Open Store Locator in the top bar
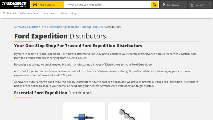The height and width of the screenshot is (120, 213). click(x=174, y=5)
